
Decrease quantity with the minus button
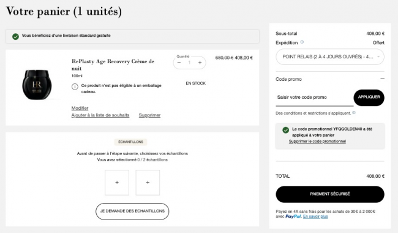(179, 63)
